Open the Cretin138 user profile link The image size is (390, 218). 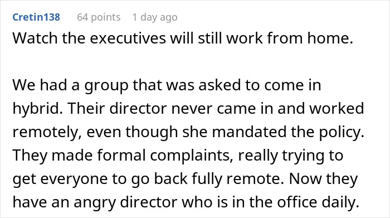coord(36,17)
